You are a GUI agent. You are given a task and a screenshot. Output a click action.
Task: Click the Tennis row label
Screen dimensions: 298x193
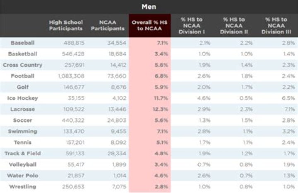click(x=22, y=142)
